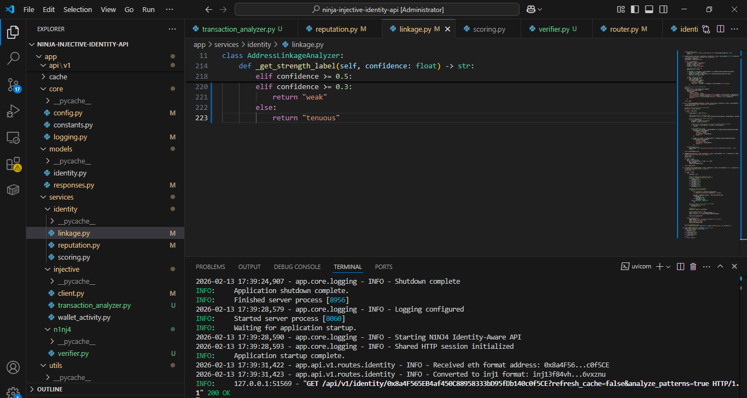The height and width of the screenshot is (398, 747).
Task: Split the editor to the right
Action: coord(720,29)
